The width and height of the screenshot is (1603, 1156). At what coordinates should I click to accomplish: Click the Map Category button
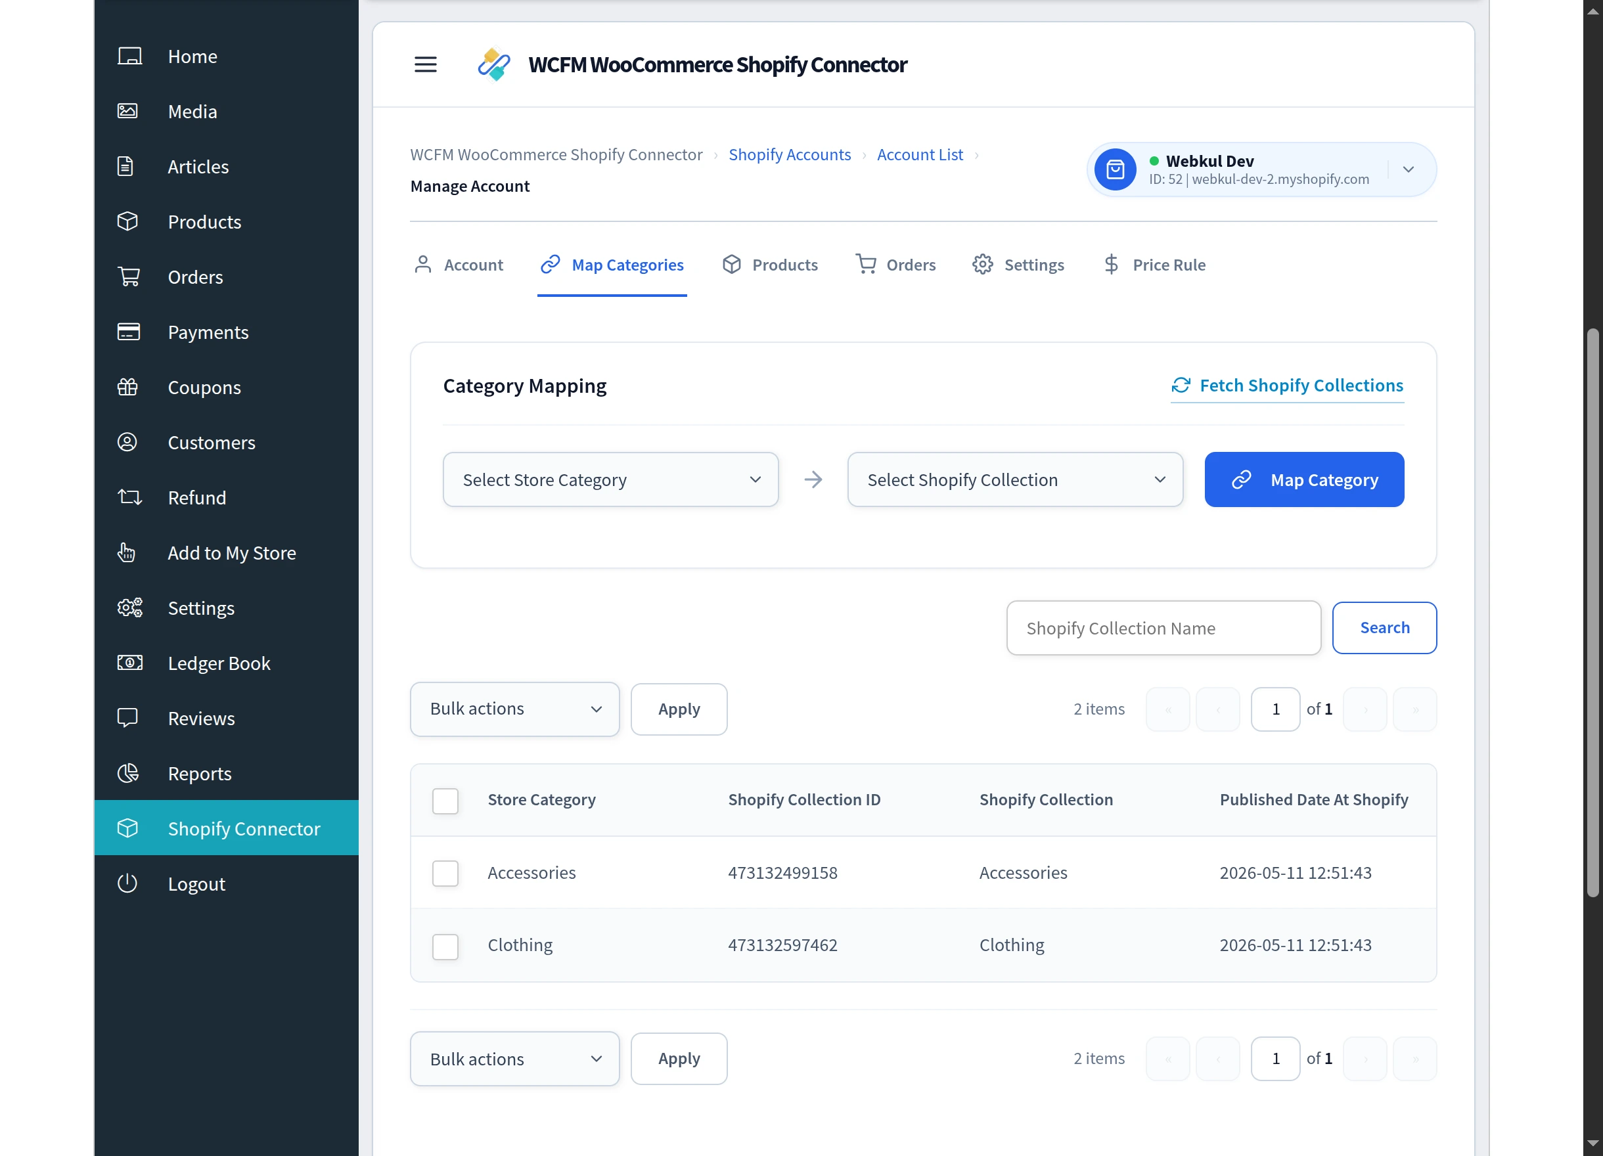coord(1304,479)
